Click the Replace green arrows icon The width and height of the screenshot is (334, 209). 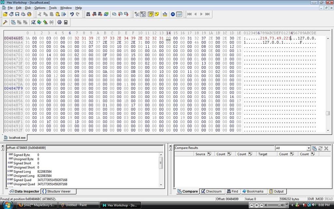(x=106, y=14)
